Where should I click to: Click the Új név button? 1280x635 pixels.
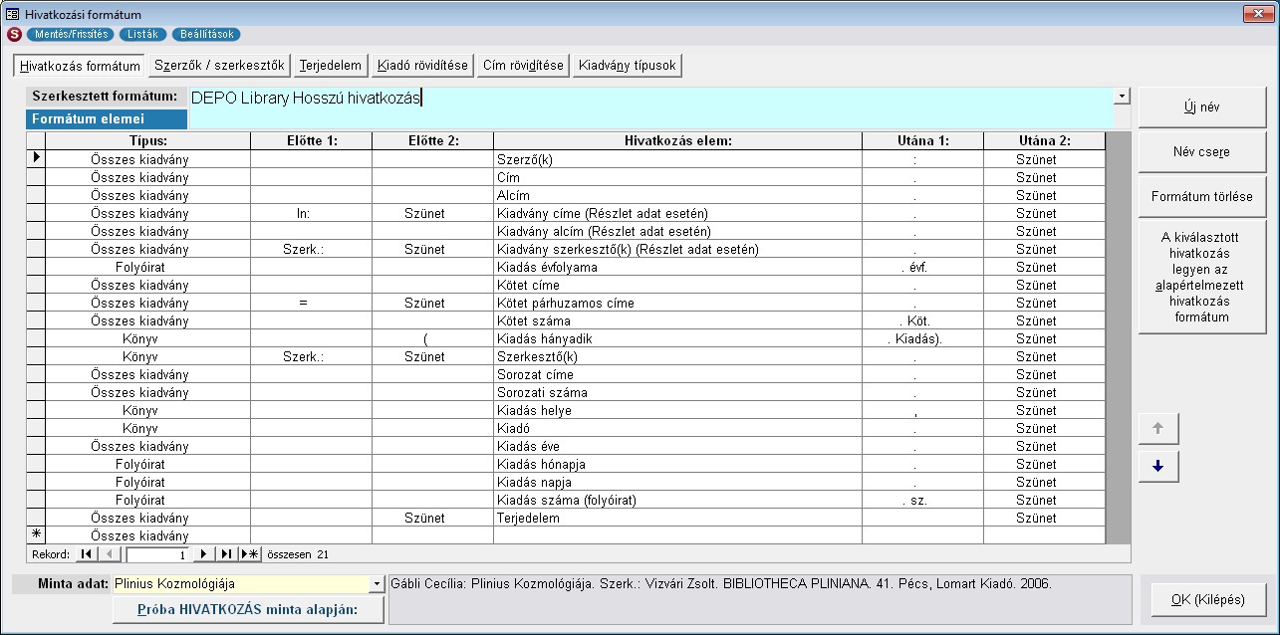pos(1202,107)
